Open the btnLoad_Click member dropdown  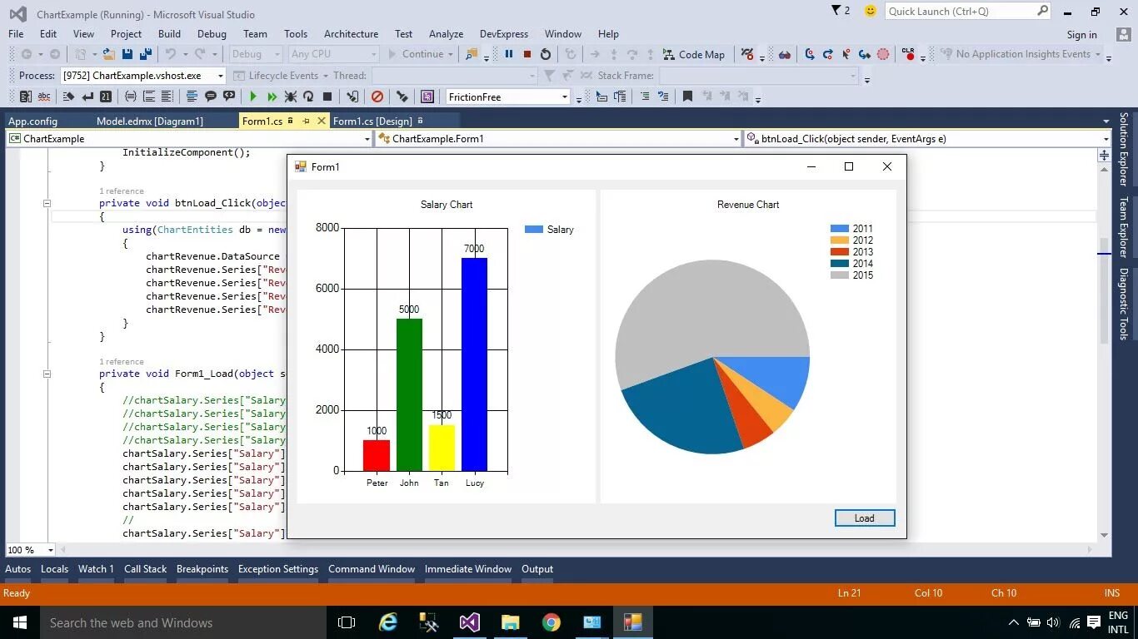(1106, 139)
